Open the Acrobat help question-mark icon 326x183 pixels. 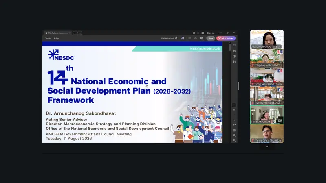tap(194, 33)
